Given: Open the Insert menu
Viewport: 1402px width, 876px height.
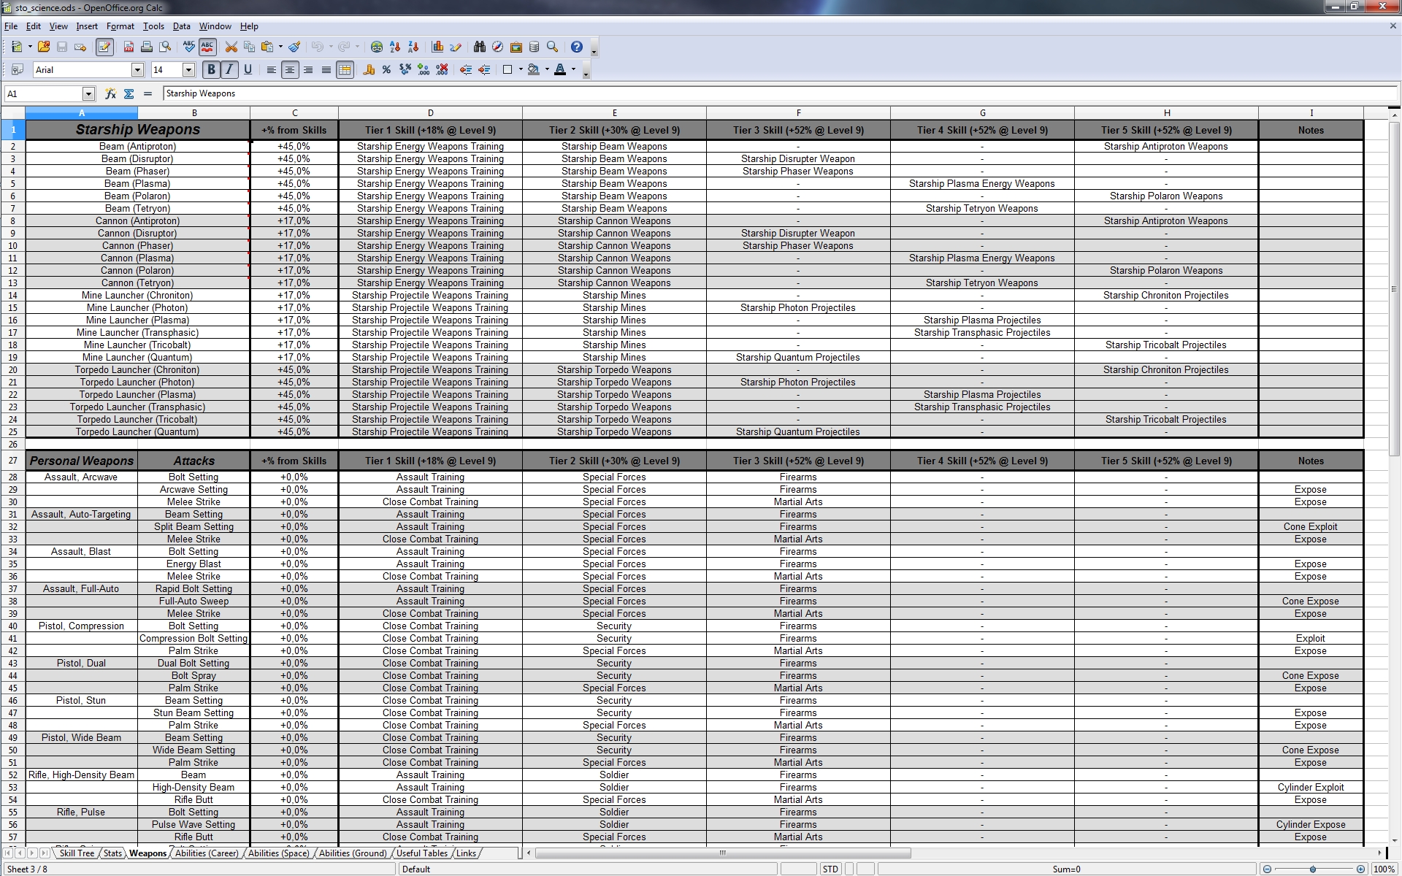Looking at the screenshot, I should coord(87,26).
